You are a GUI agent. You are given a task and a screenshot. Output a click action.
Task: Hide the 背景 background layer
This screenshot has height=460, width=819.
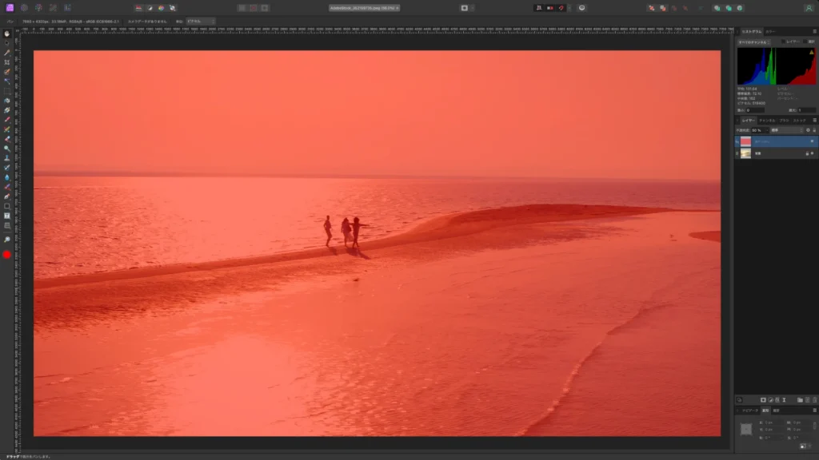(813, 153)
